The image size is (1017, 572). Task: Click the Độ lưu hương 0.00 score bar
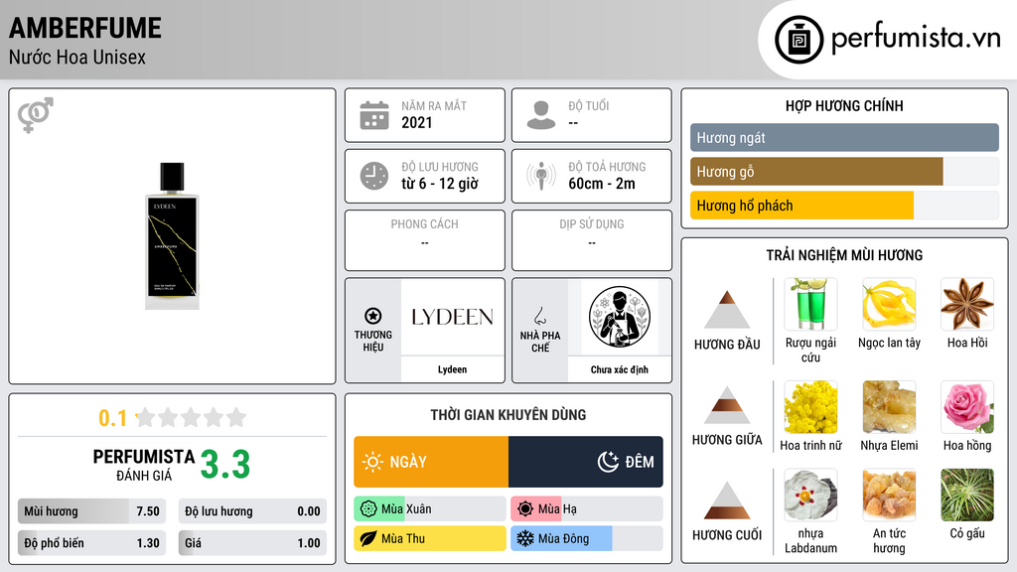(252, 511)
